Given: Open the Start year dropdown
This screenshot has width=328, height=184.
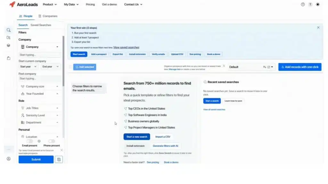Looking at the screenshot, I should (28, 66).
